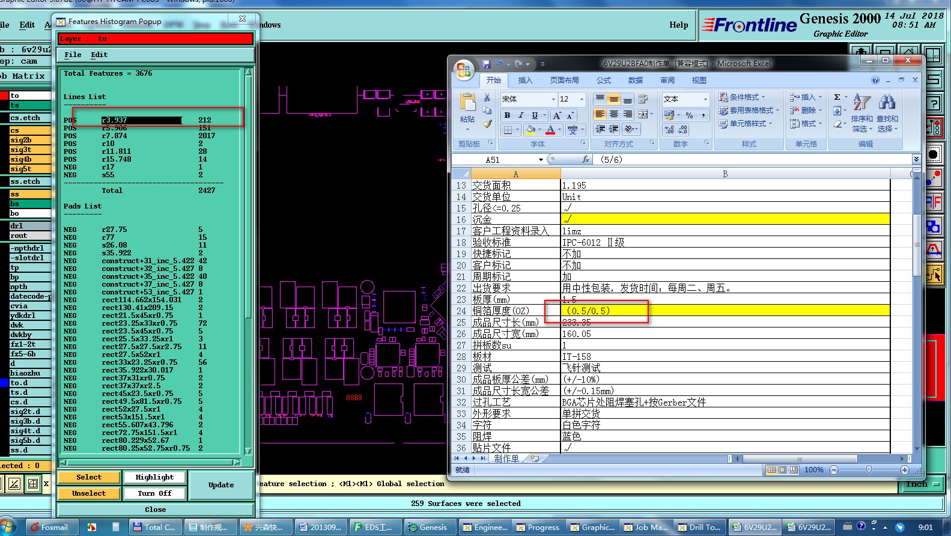Click the increase decimal icon
The height and width of the screenshot is (536, 951).
click(x=669, y=130)
